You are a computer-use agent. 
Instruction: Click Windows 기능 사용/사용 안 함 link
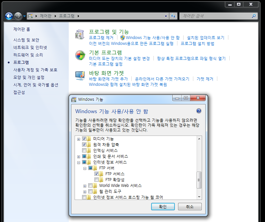point(153,38)
